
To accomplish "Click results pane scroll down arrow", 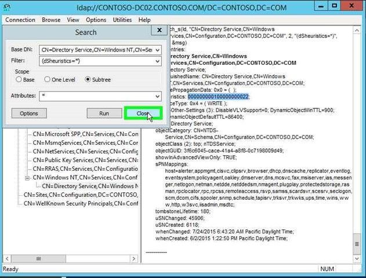I will coord(357,258).
